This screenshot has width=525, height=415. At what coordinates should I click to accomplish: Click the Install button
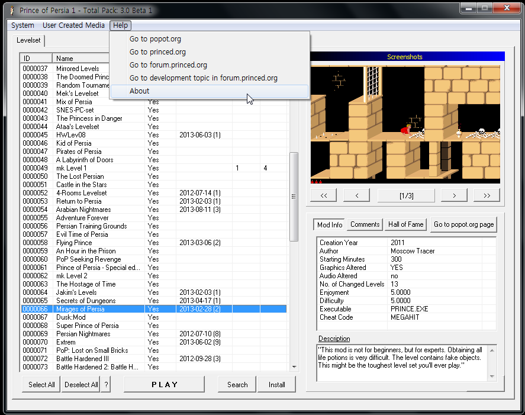tap(277, 385)
